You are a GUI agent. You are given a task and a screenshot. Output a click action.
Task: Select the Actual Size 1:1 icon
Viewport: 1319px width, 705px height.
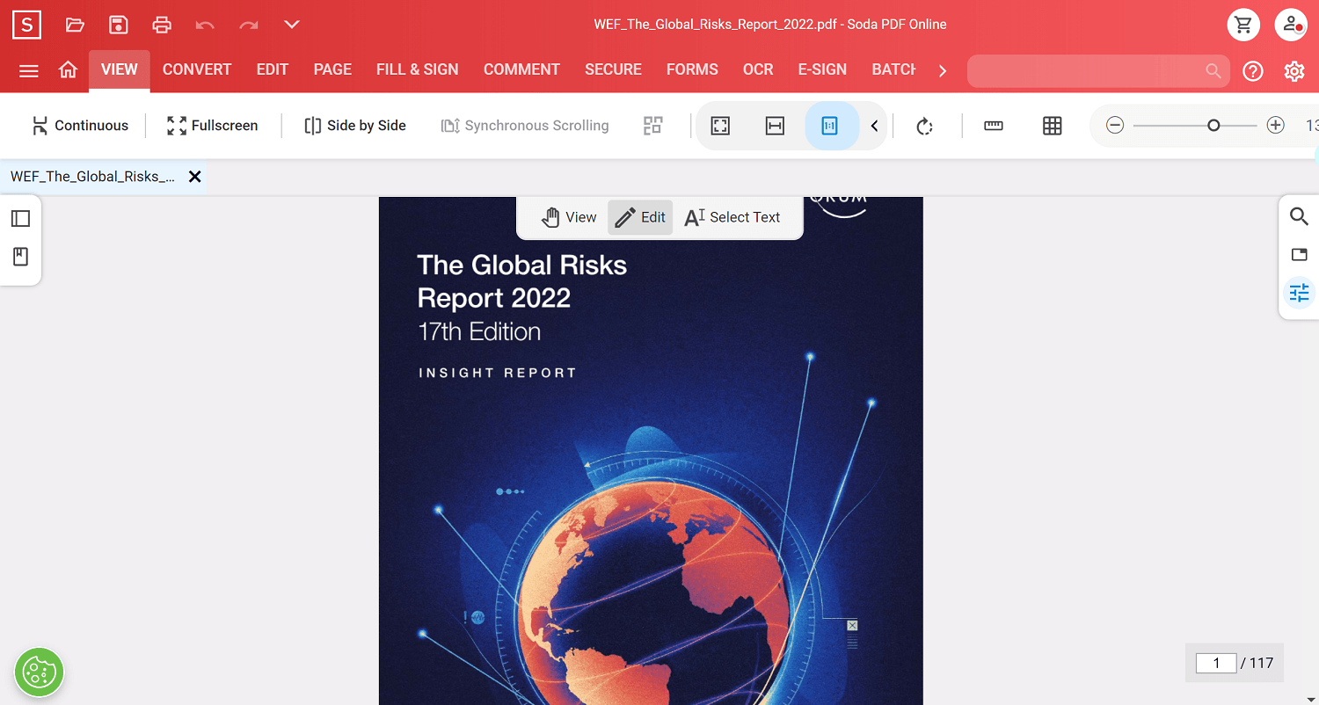tap(829, 126)
